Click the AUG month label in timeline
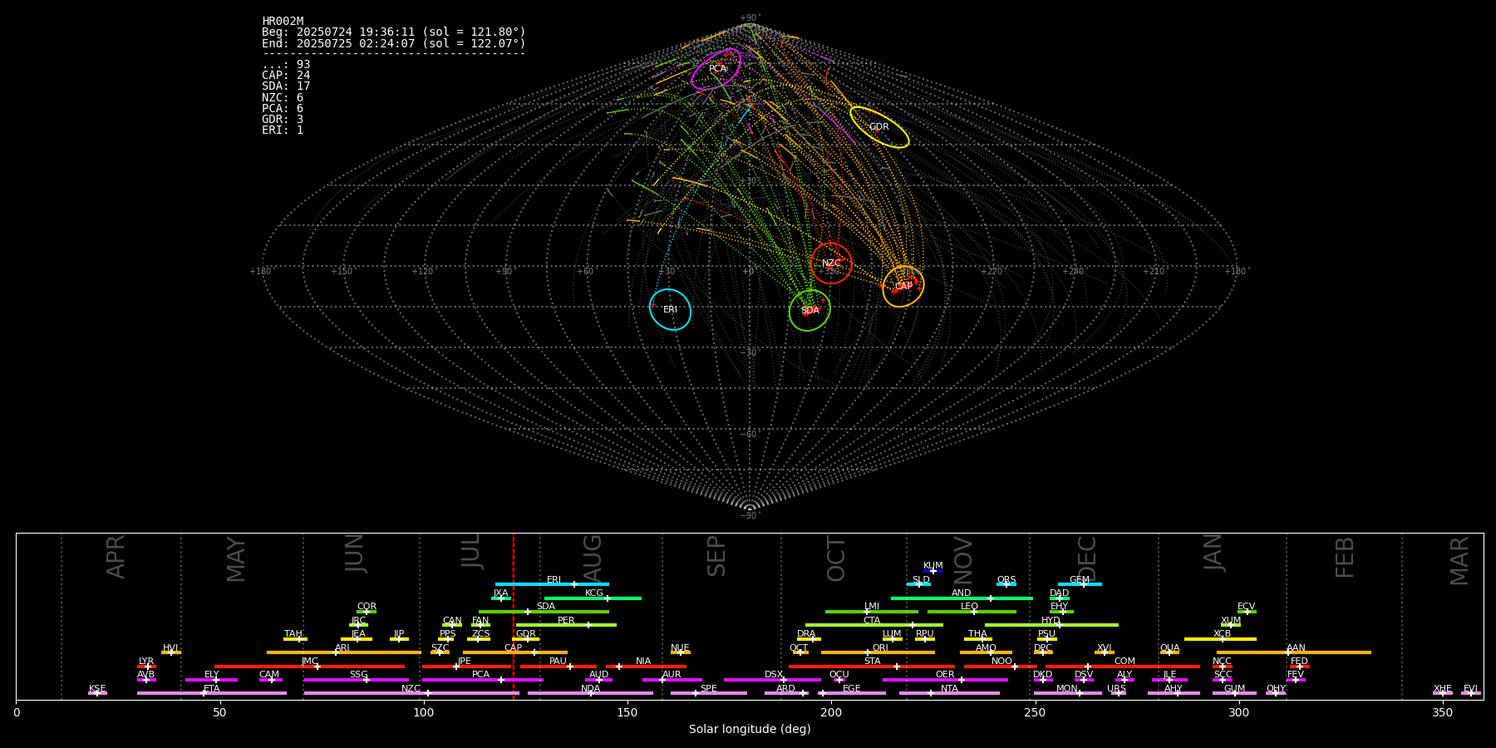This screenshot has height=748, width=1496. point(593,557)
